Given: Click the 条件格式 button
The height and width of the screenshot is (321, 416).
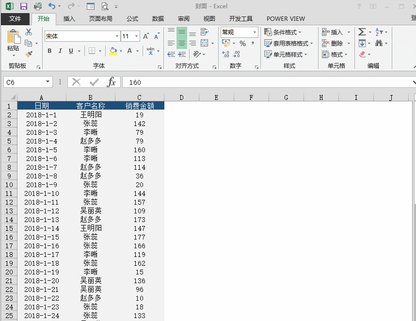Looking at the screenshot, I should point(283,32).
